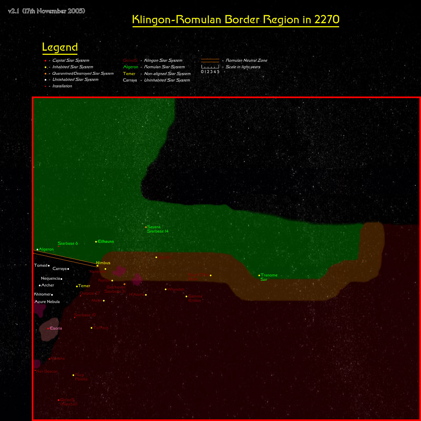Click the white Carraya sample name in legend
This screenshot has height=421, width=421.
pyautogui.click(x=130, y=80)
